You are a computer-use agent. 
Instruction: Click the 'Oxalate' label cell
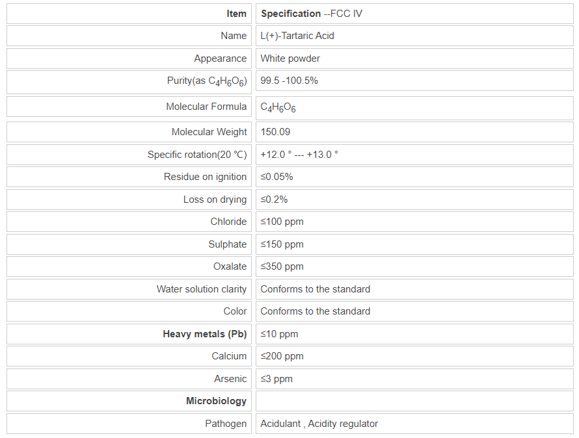(230, 266)
